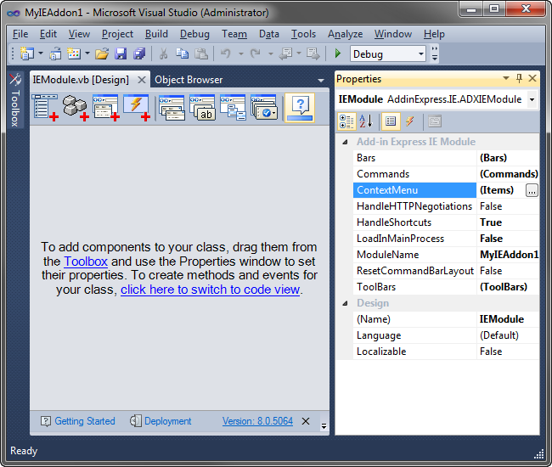
Task: Click the 'click here to switch to code view' link
Action: click(211, 290)
